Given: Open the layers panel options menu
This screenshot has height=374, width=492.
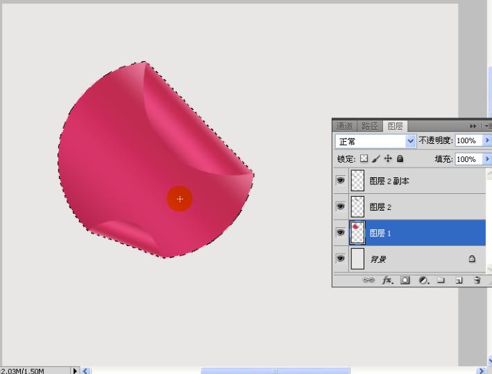Looking at the screenshot, I should 488,127.
